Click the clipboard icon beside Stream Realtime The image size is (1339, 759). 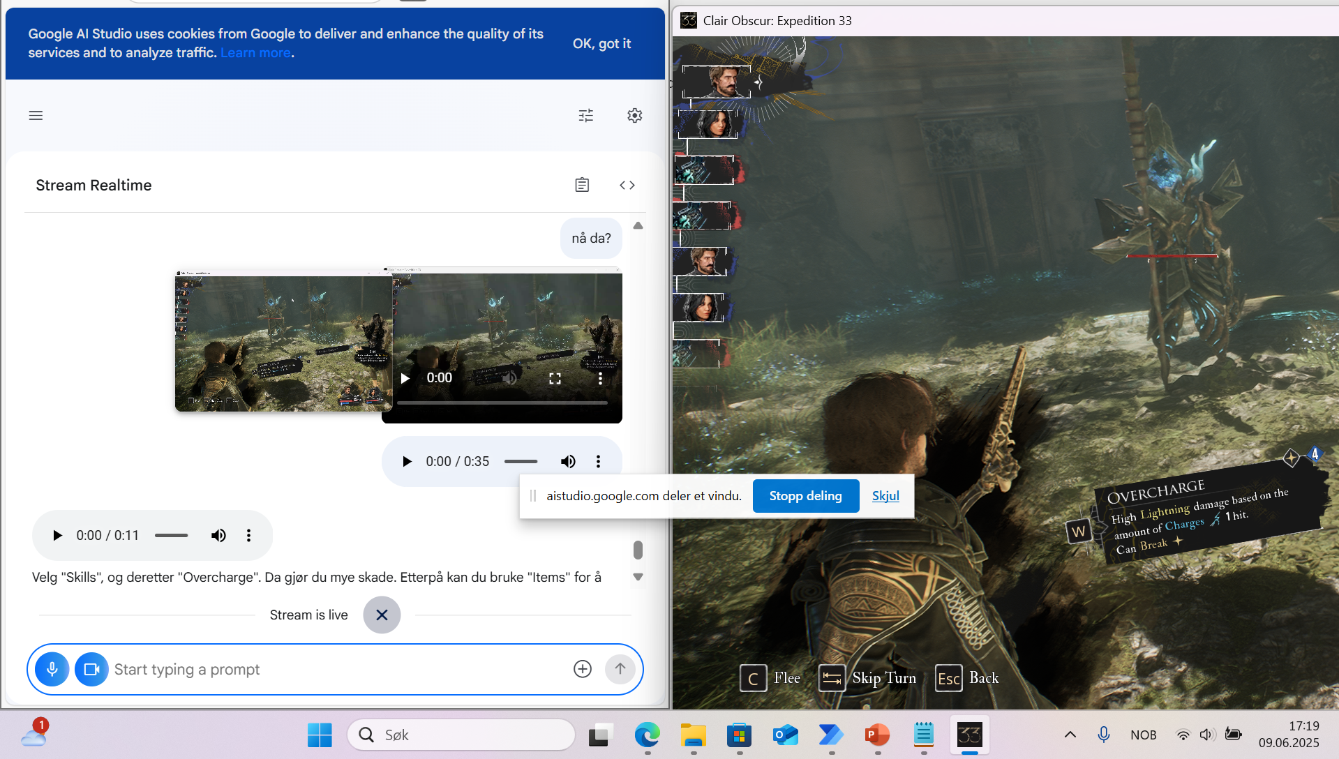[582, 185]
